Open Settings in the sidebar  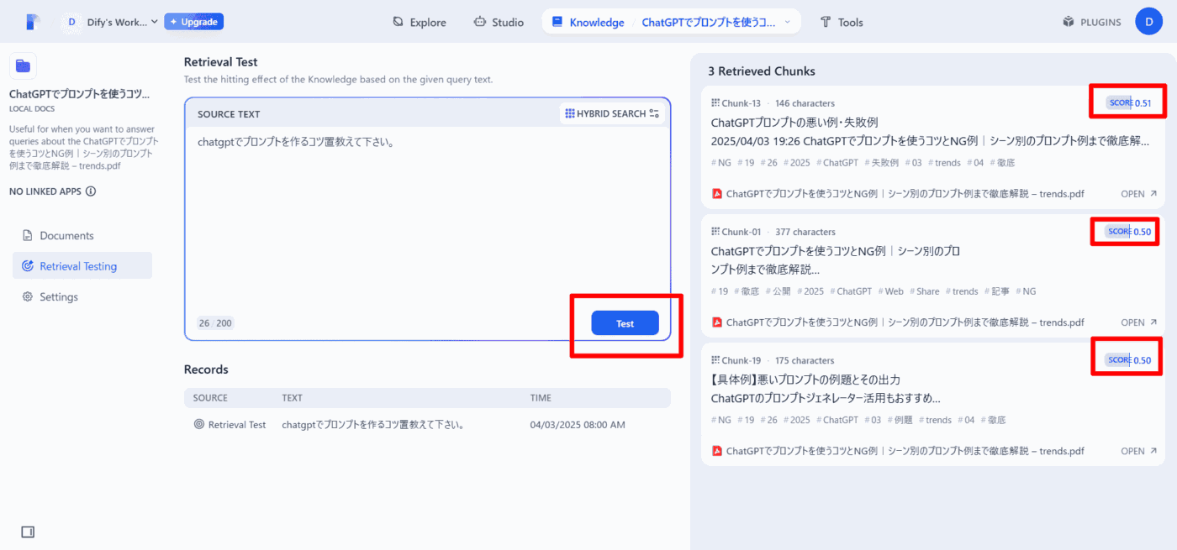pyautogui.click(x=82, y=297)
